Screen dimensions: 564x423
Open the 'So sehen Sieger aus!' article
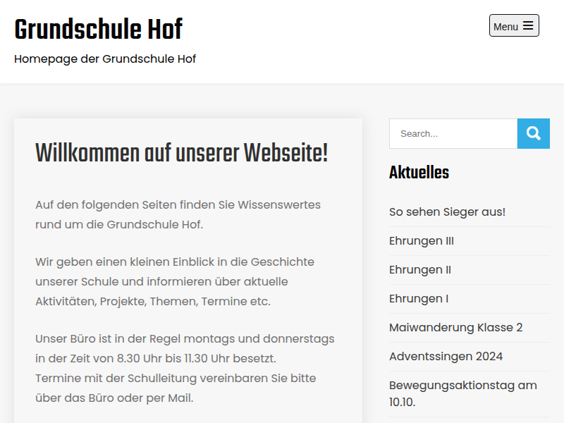tap(447, 211)
